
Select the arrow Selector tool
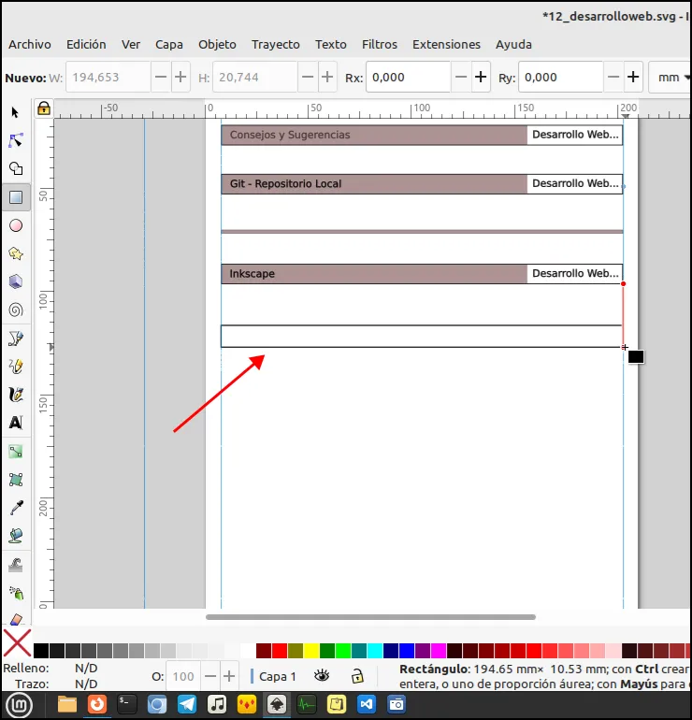(x=16, y=112)
